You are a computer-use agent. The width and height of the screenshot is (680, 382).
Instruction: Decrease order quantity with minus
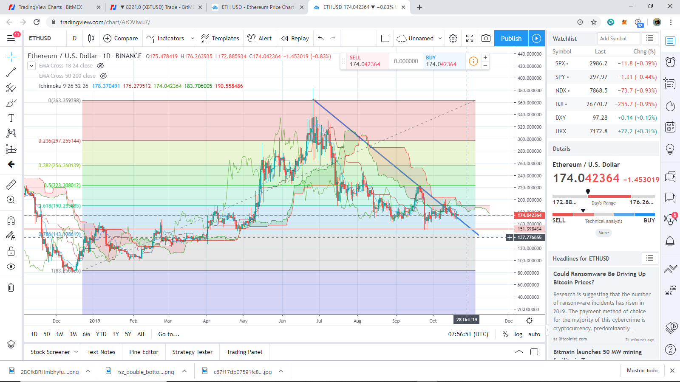[x=485, y=65]
